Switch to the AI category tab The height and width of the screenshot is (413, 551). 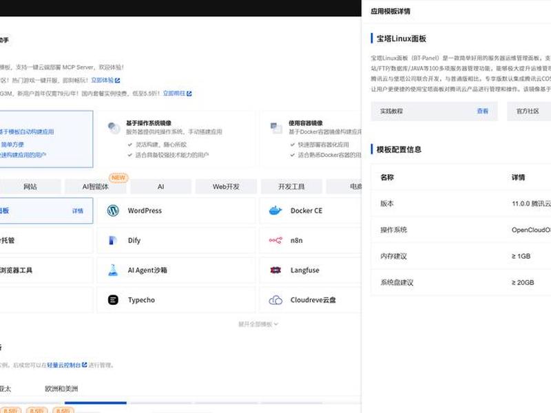tap(160, 187)
